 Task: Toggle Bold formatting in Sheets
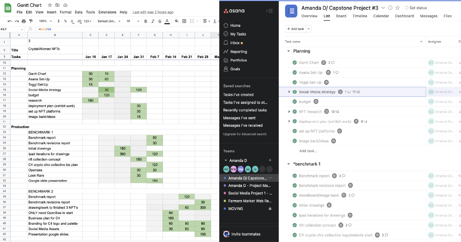point(145,21)
